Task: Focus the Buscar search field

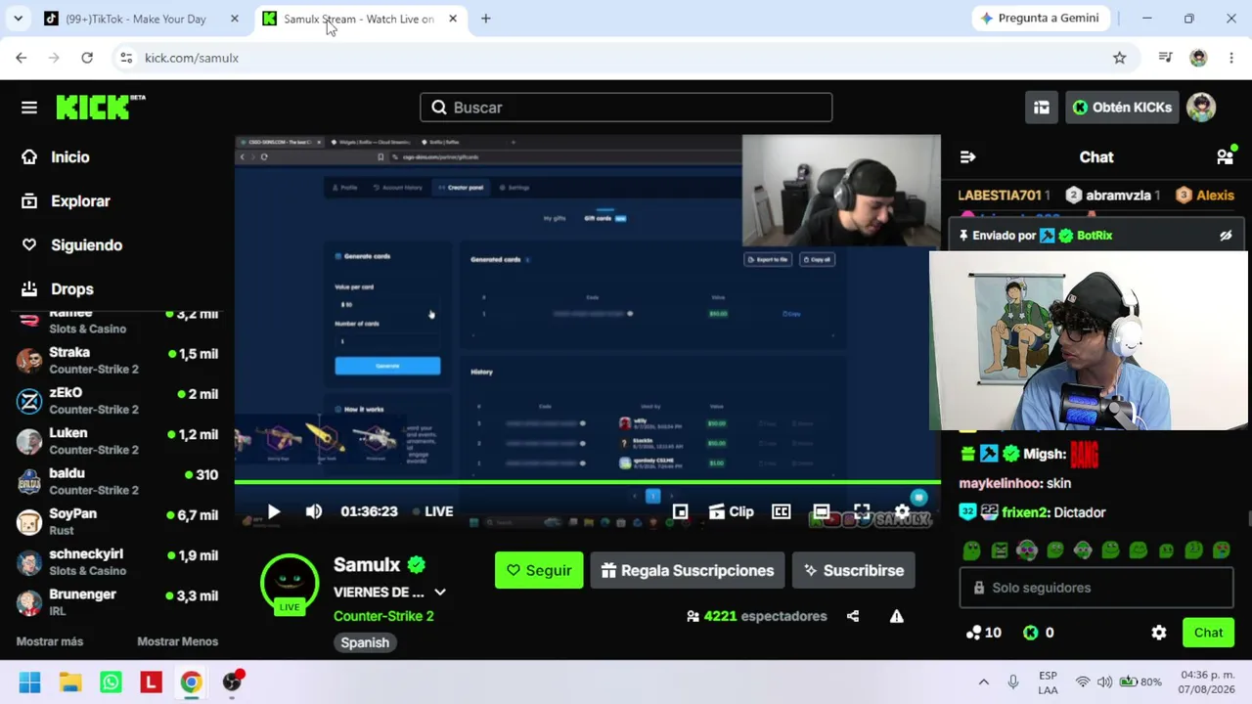Action: (626, 108)
